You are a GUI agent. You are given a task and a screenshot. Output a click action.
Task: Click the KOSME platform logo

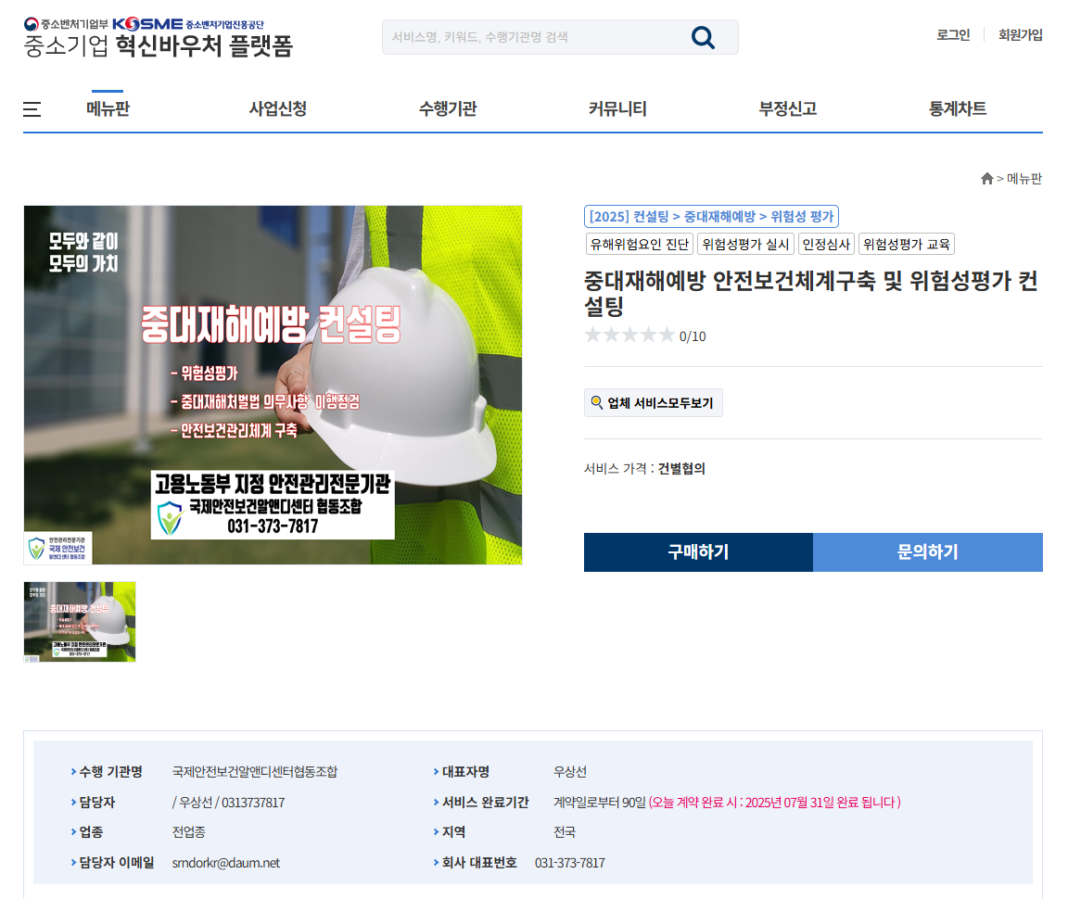pyautogui.click(x=158, y=37)
